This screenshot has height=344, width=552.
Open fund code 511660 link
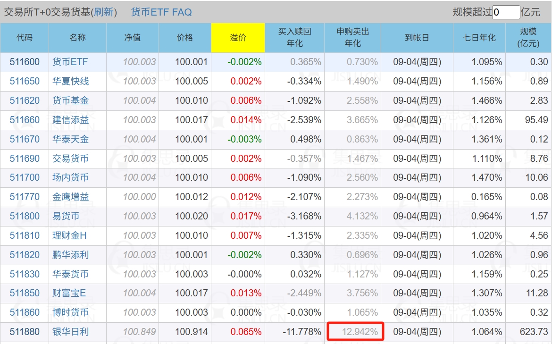click(25, 120)
